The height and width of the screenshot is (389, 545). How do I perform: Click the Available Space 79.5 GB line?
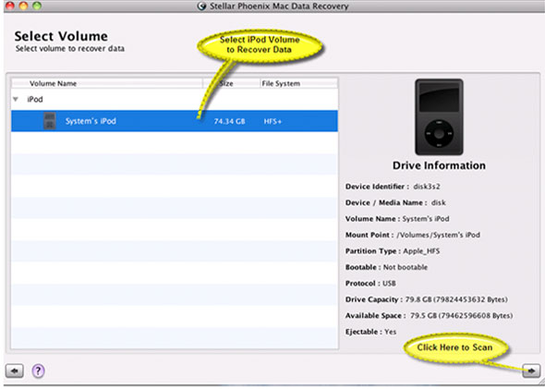click(x=429, y=316)
